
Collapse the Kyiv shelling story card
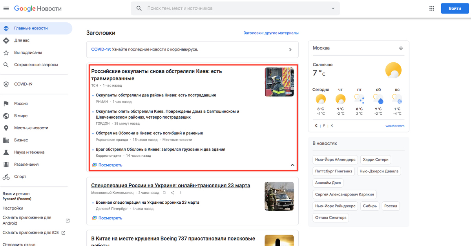click(292, 165)
